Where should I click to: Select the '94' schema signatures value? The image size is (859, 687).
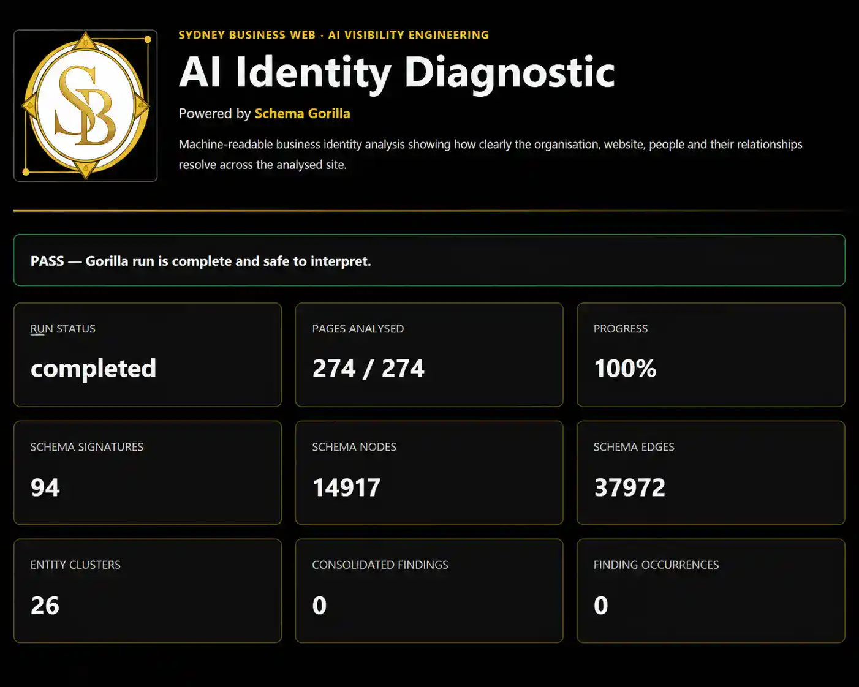pos(45,487)
